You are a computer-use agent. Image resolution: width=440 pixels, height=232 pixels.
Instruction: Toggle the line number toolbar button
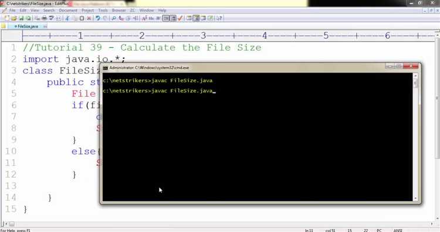point(174,18)
